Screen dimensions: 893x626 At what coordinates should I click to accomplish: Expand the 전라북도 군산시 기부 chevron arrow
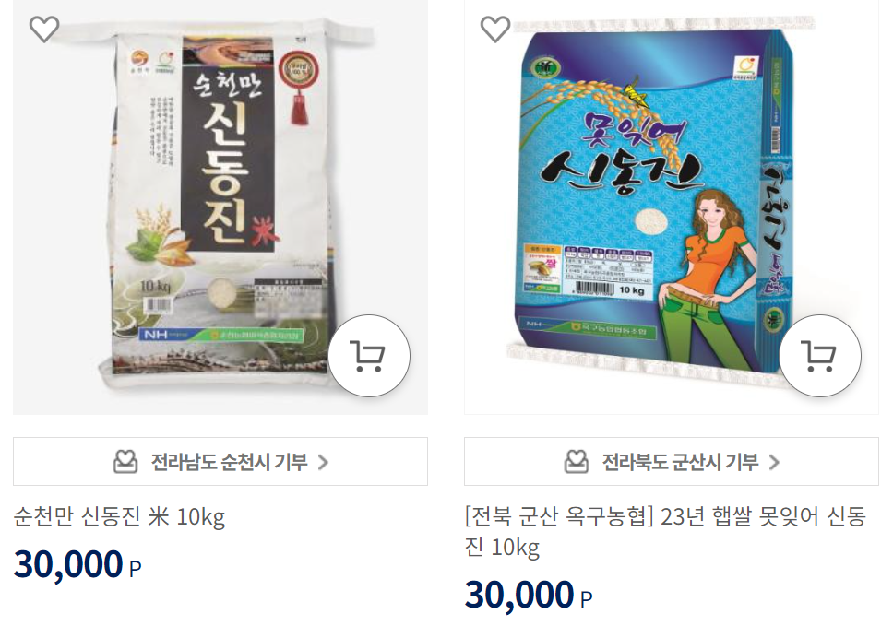click(x=774, y=462)
